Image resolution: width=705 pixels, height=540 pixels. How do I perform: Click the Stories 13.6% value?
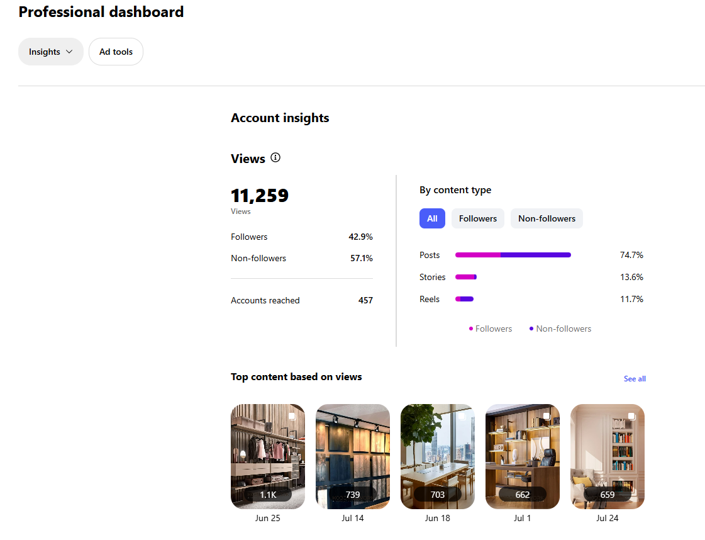tap(631, 277)
